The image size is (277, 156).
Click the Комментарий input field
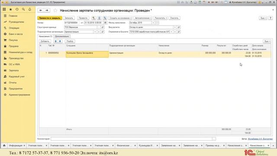pyautogui.click(x=132, y=139)
